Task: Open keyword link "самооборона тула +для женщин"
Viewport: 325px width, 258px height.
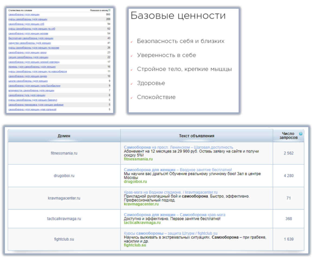Action: pos(27,95)
